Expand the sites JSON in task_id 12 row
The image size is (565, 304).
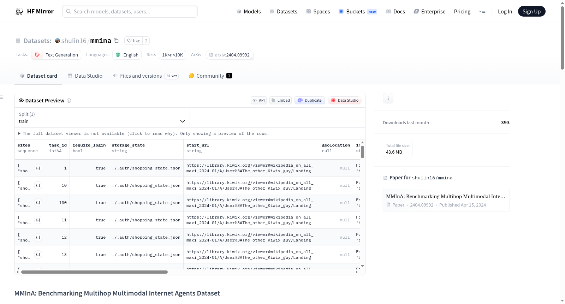pos(38,237)
